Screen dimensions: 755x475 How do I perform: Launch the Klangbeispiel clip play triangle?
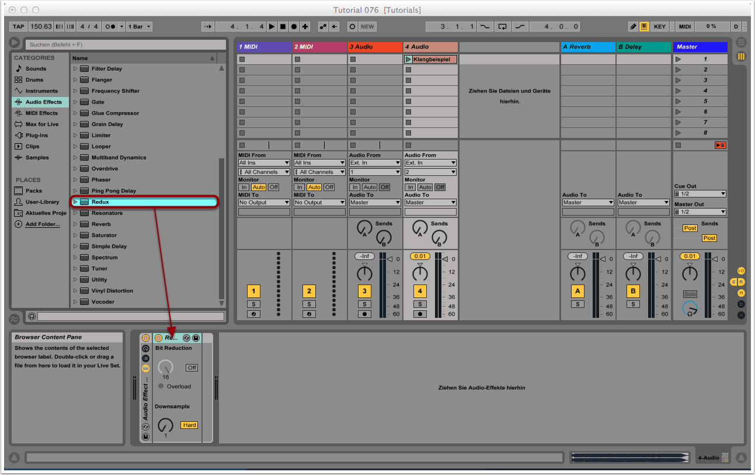pos(408,60)
